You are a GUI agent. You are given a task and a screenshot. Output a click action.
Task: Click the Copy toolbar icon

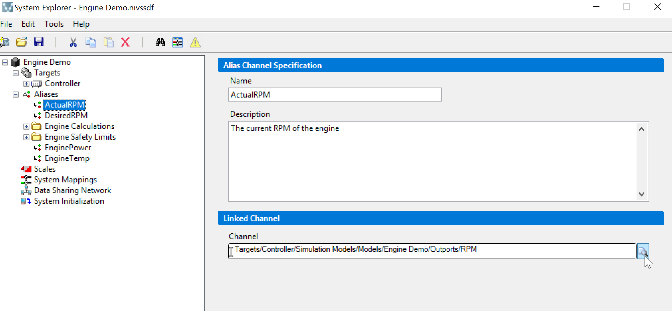tap(91, 42)
